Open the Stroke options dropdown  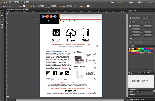tap(36, 6)
